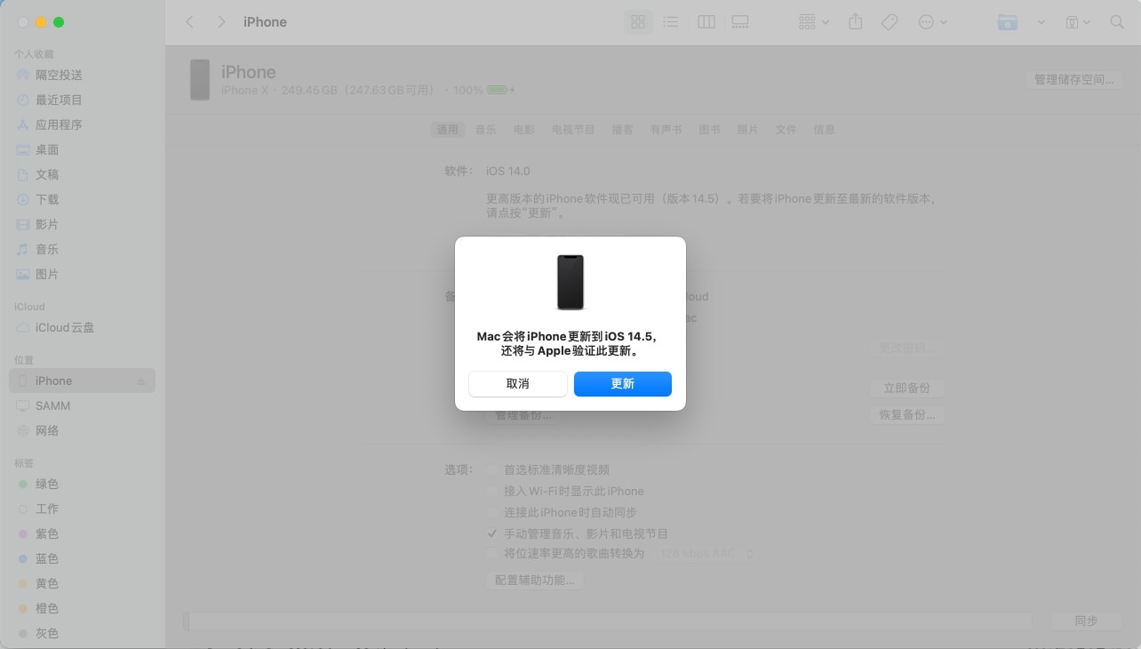
Task: Toggle 首选标准清晰度视频 checkbox
Action: (492, 469)
